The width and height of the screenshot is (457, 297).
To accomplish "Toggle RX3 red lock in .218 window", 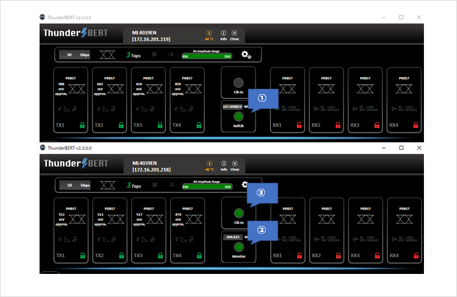I will point(377,256).
